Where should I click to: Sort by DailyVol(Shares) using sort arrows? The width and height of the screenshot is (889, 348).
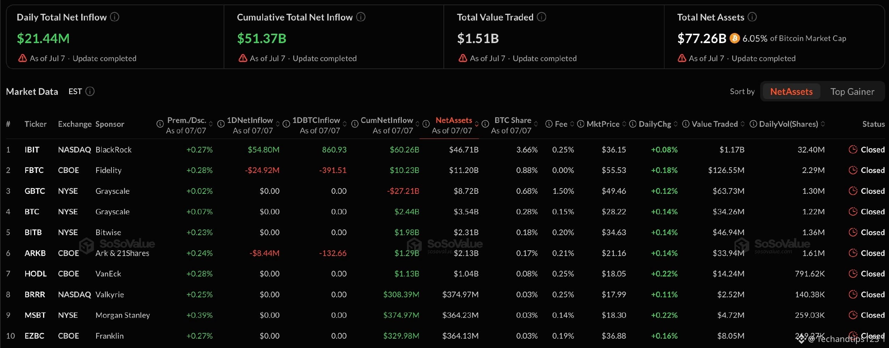pos(823,124)
